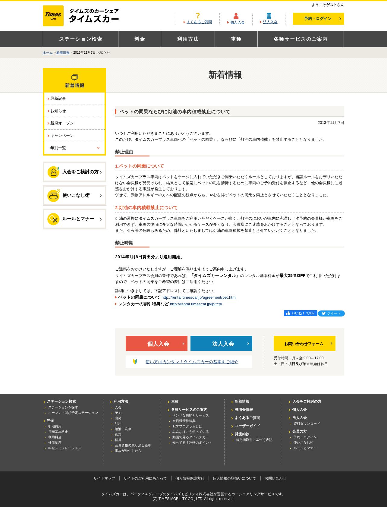This screenshot has height=507, width=387.
Task: Click the question mark FAQ icon
Action: click(198, 16)
